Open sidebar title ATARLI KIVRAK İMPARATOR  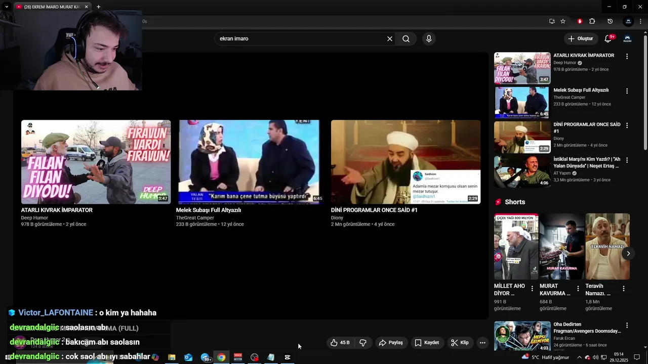tap(584, 56)
